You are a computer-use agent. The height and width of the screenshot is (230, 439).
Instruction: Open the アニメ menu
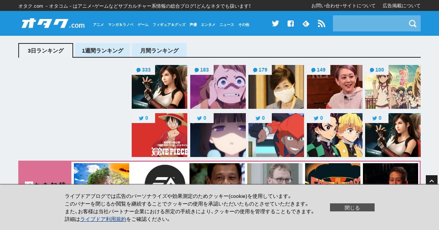[x=98, y=24]
